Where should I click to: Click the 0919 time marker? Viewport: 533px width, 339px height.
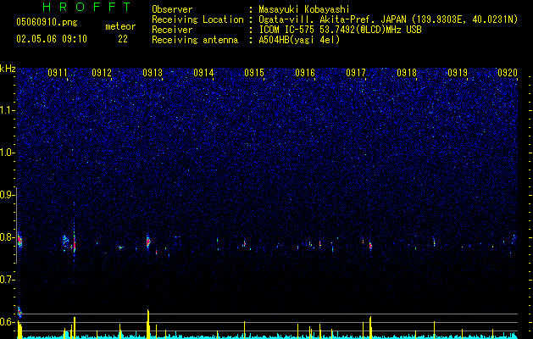[x=458, y=73]
